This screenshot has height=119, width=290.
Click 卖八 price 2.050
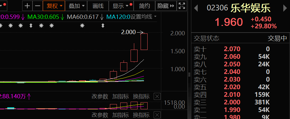232,64
